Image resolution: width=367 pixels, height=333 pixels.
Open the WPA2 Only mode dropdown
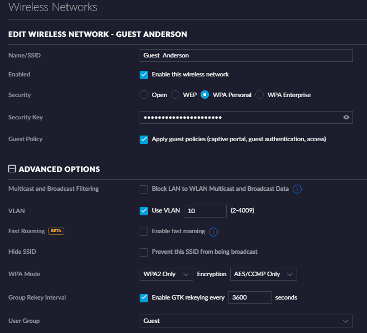(x=166, y=274)
